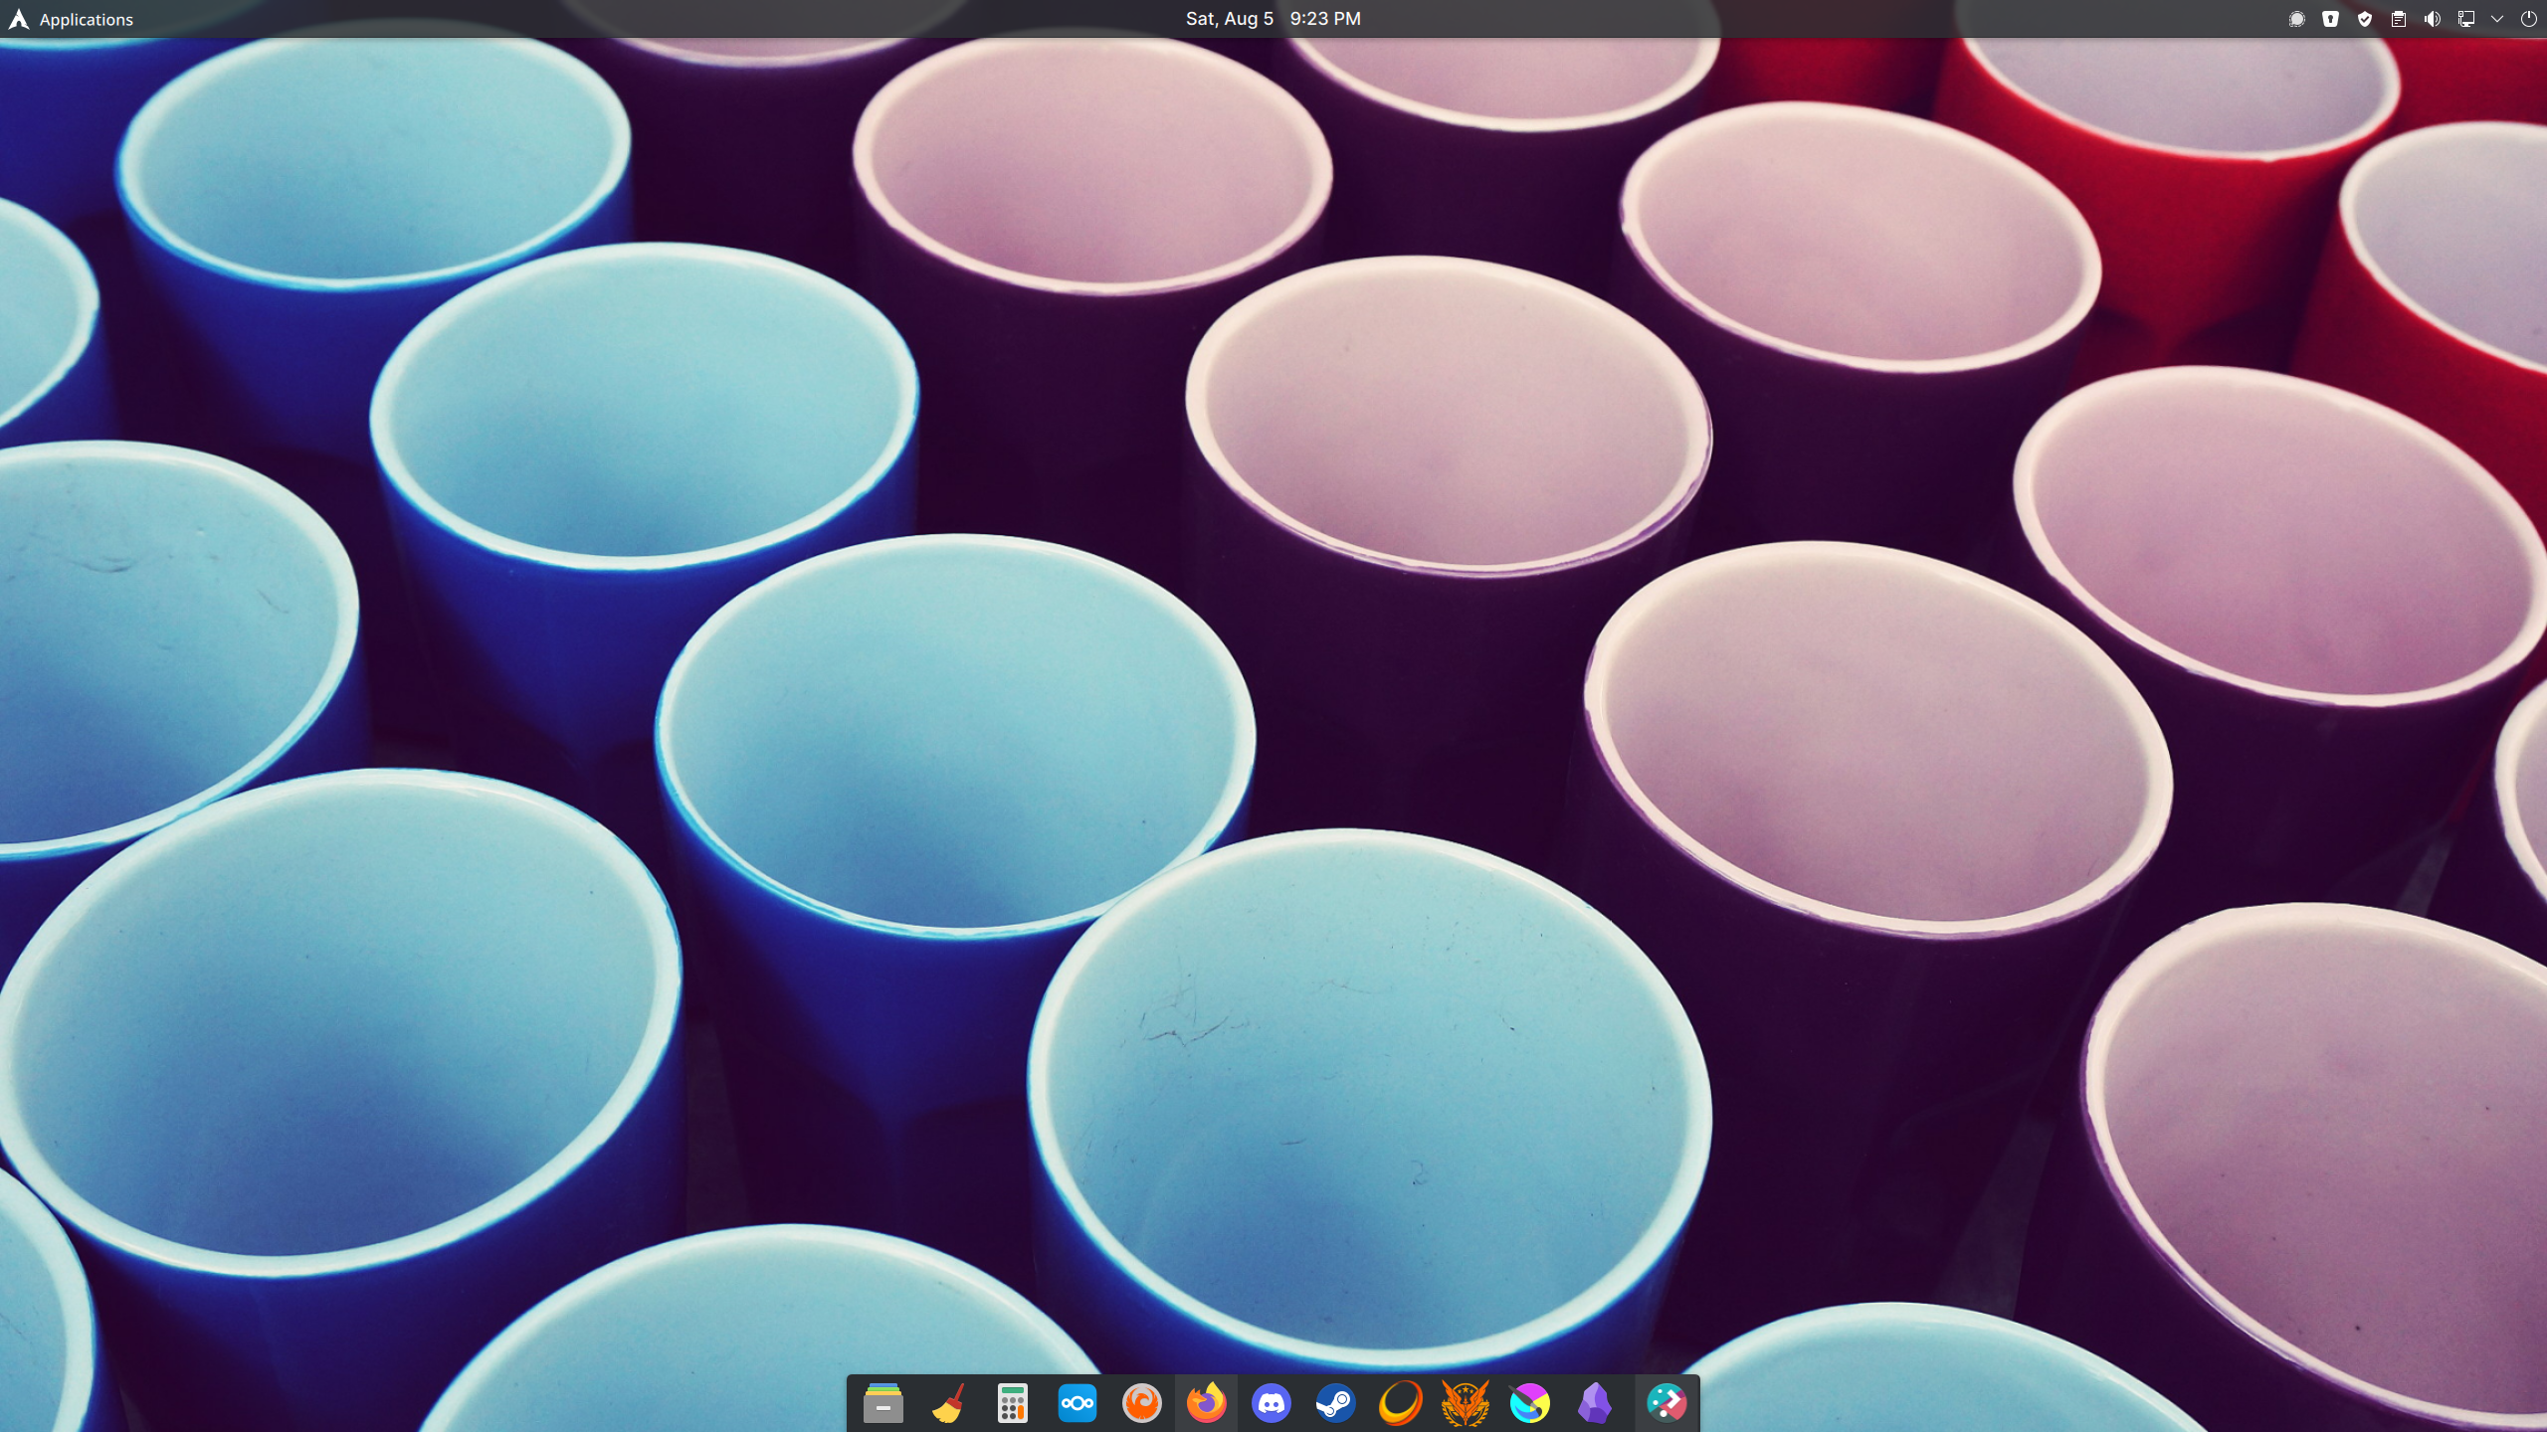Open the checkmark shield security indicator
This screenshot has width=2547, height=1432.
coord(2364,19)
